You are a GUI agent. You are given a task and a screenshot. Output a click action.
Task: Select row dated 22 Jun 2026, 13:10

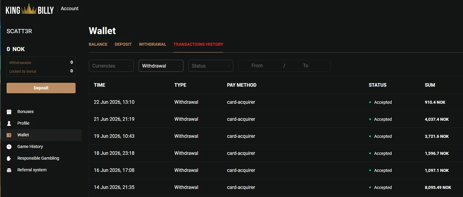pyautogui.click(x=276, y=102)
